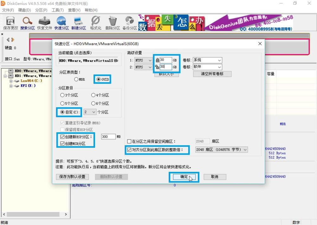317x225 pixels.
Task: Select the New Partition (新建分区) tool
Action: (x=78, y=23)
